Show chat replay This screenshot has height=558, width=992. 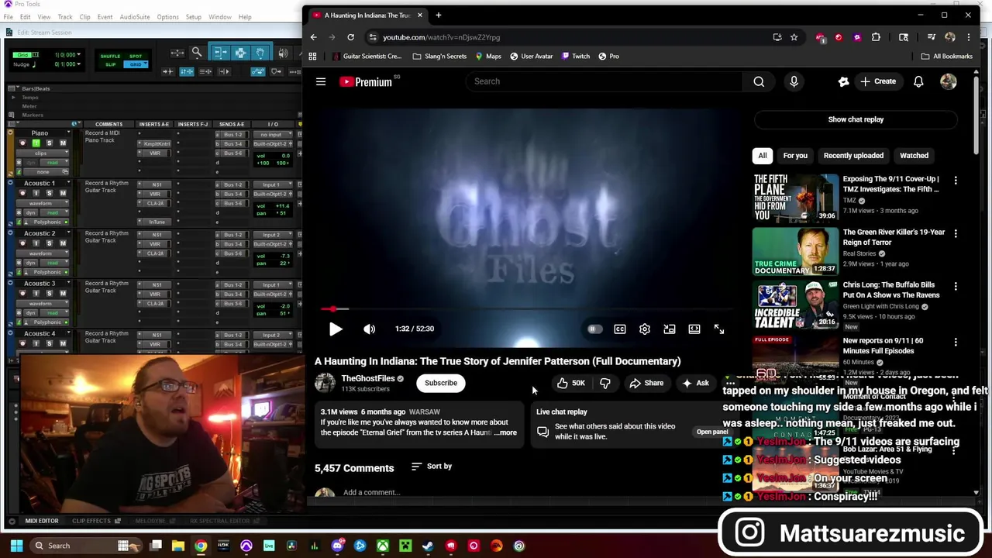[x=856, y=119]
